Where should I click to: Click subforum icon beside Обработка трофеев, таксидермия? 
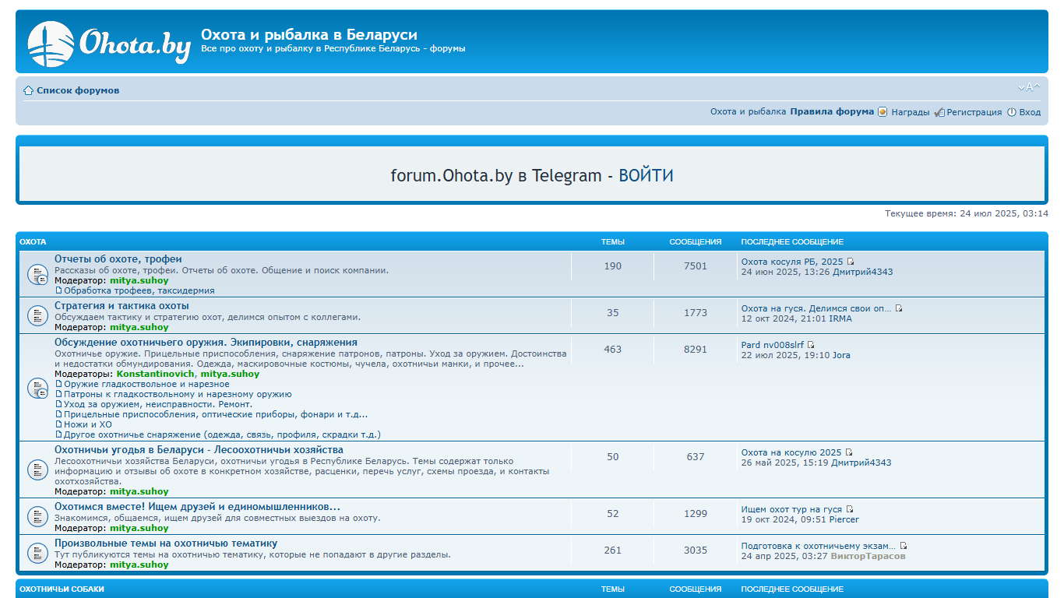[x=58, y=290]
